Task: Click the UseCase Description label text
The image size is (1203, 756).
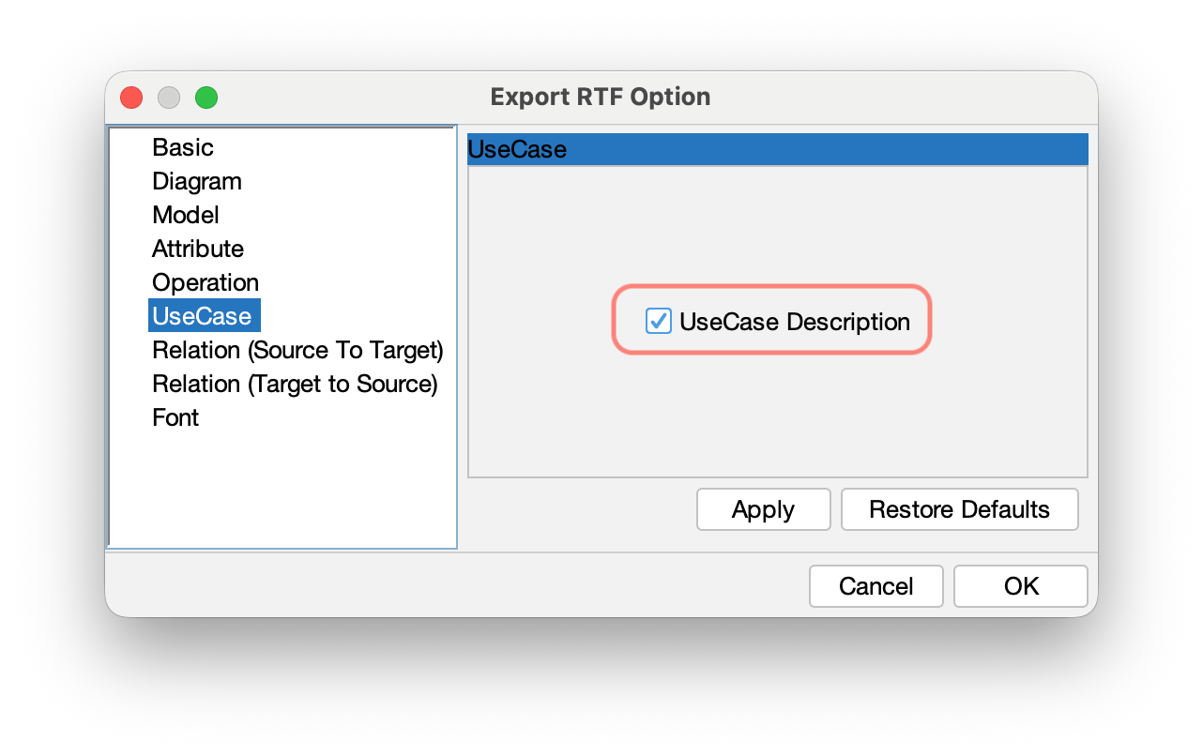Action: click(798, 322)
